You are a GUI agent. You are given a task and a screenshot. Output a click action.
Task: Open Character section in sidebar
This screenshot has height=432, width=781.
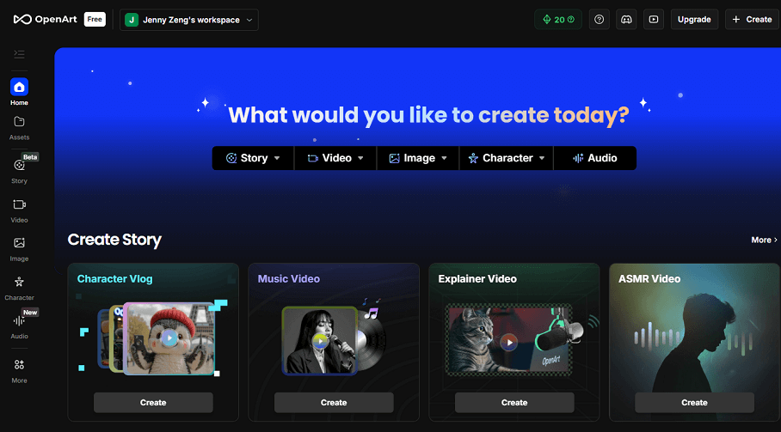click(x=19, y=289)
